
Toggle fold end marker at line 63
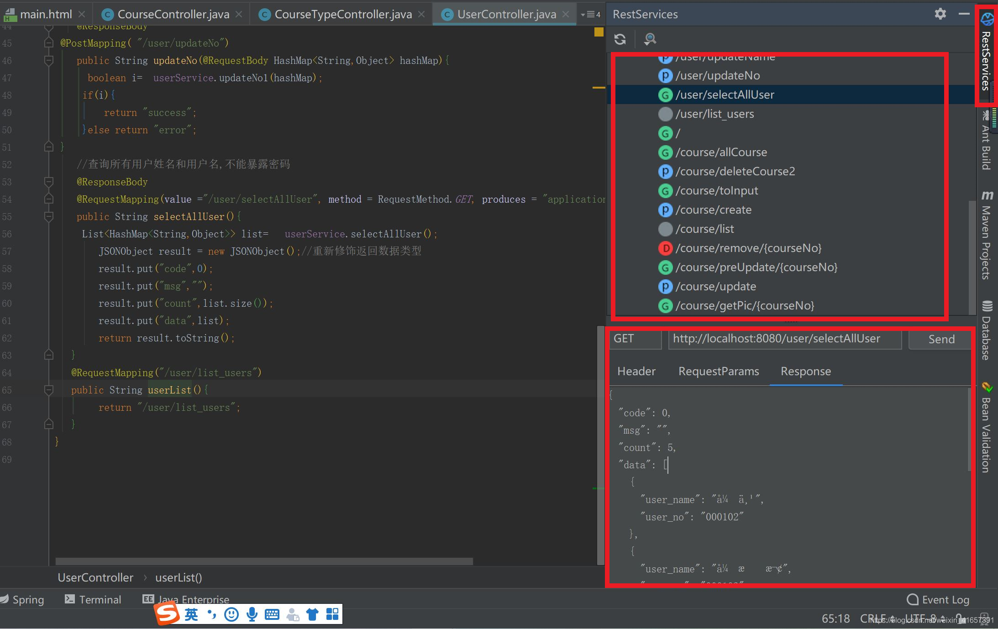49,355
